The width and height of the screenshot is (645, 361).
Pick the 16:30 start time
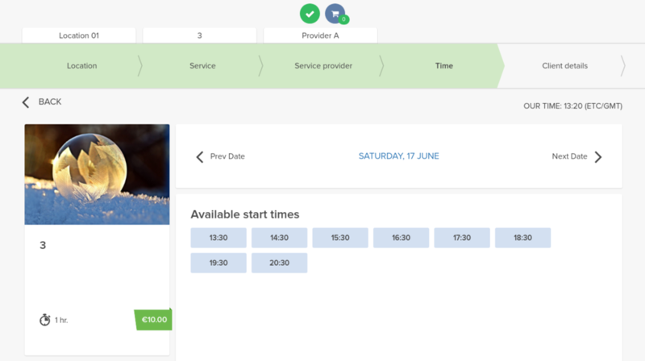point(401,238)
